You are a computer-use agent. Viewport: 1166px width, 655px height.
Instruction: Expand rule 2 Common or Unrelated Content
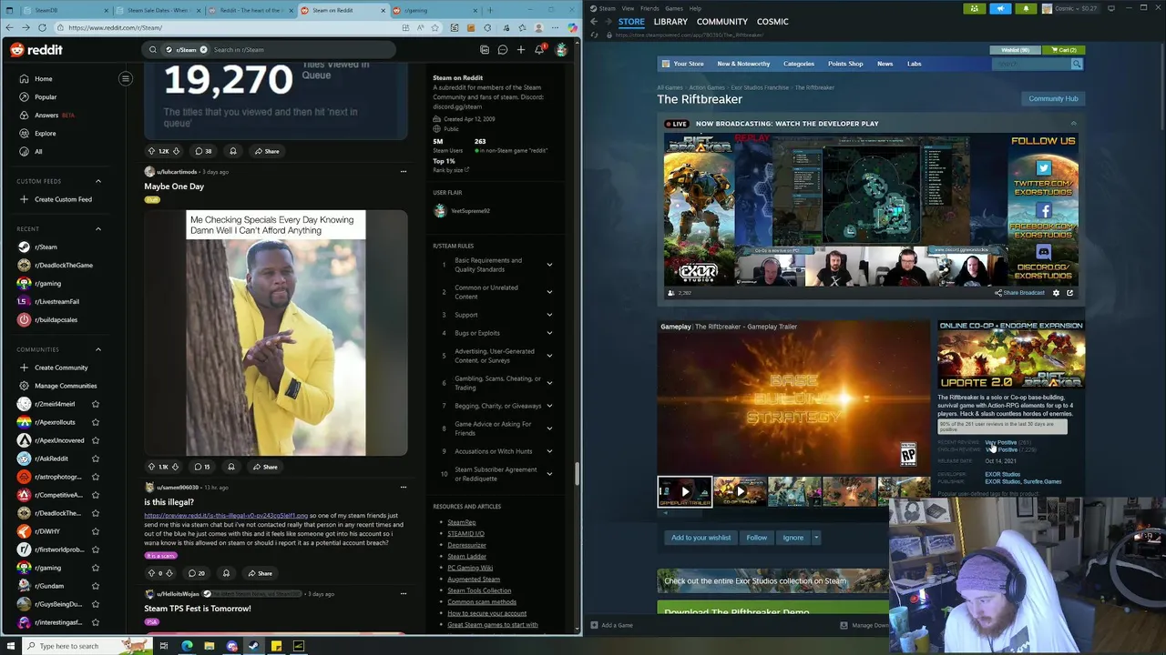point(549,292)
